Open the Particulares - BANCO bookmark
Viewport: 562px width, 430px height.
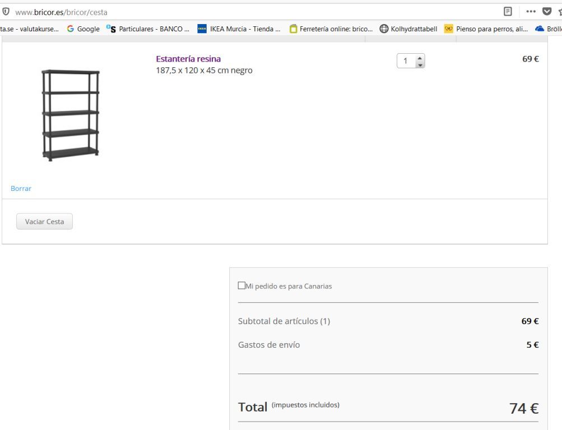148,29
